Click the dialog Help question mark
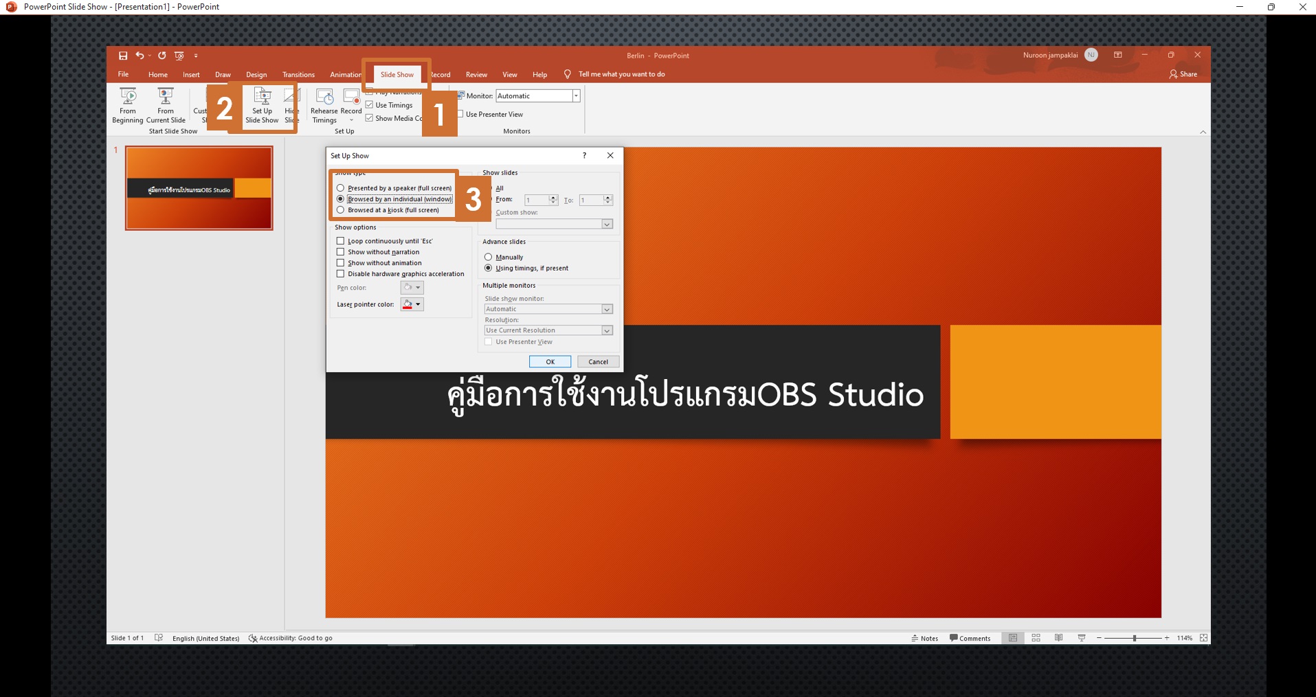The width and height of the screenshot is (1316, 697). (584, 156)
